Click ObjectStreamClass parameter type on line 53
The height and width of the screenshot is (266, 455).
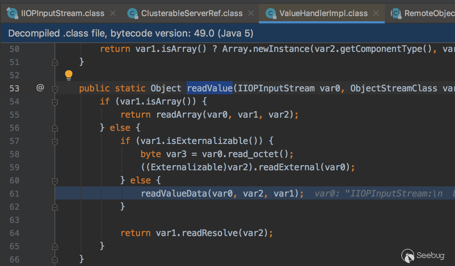click(394, 88)
